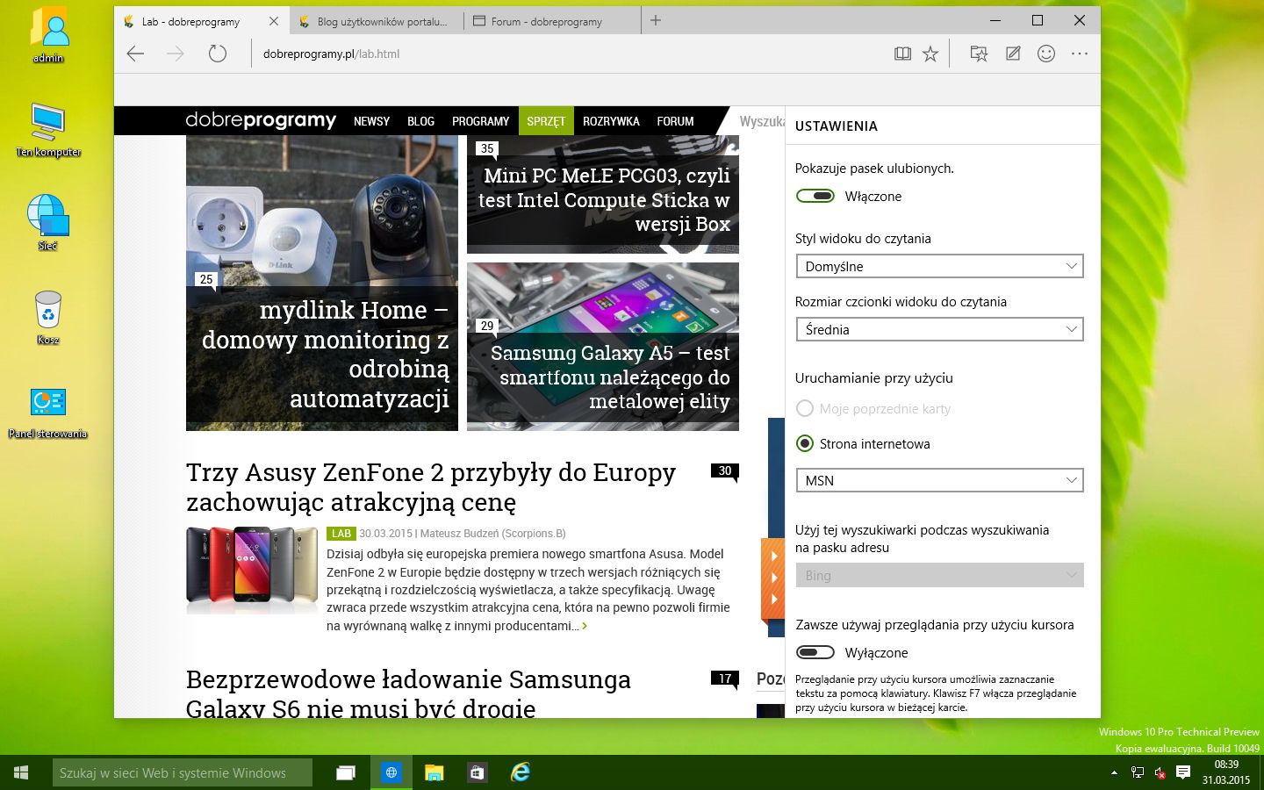The height and width of the screenshot is (790, 1264).
Task: Open FORUM in the site navigation
Action: click(x=675, y=121)
